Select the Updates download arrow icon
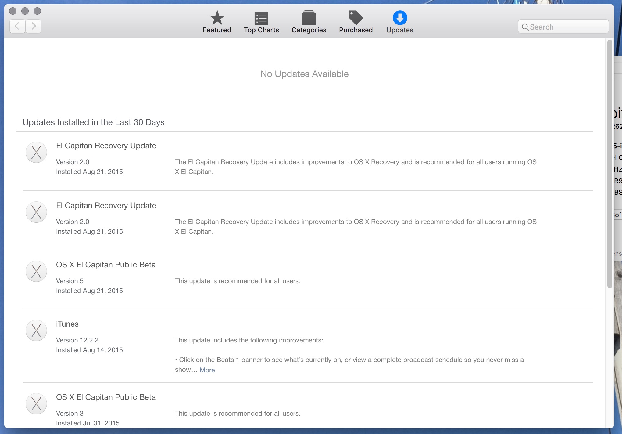622x434 pixels. (400, 18)
